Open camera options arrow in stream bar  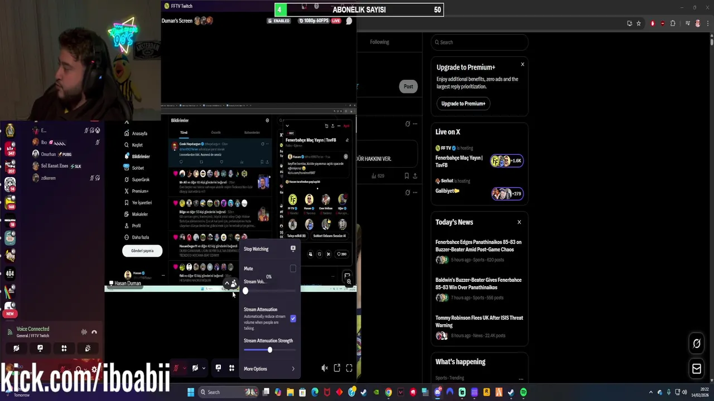point(203,368)
